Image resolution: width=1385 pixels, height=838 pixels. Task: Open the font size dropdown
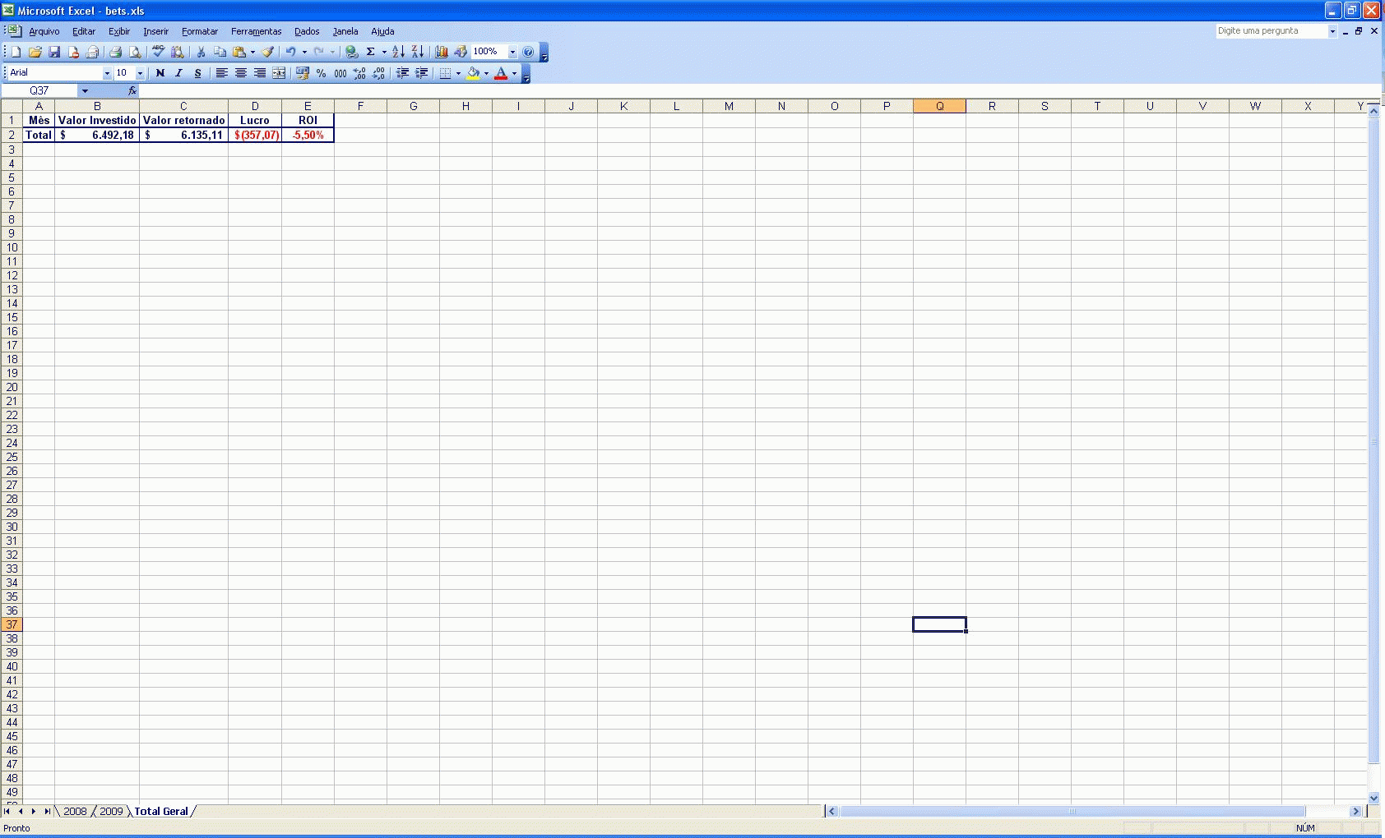[140, 73]
